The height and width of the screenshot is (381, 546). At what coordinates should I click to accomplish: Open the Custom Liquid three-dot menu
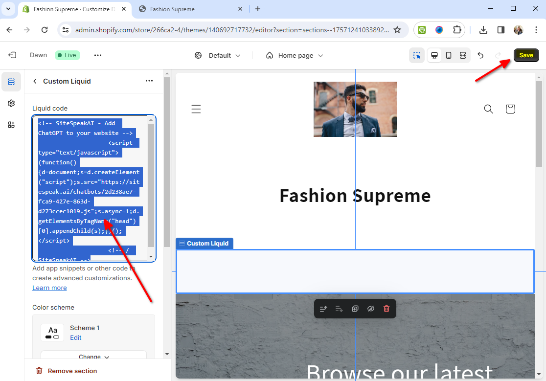click(149, 81)
